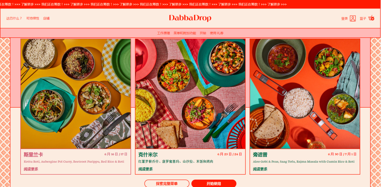Open the shopping basket icon
This screenshot has width=381, height=187.
(371, 18)
